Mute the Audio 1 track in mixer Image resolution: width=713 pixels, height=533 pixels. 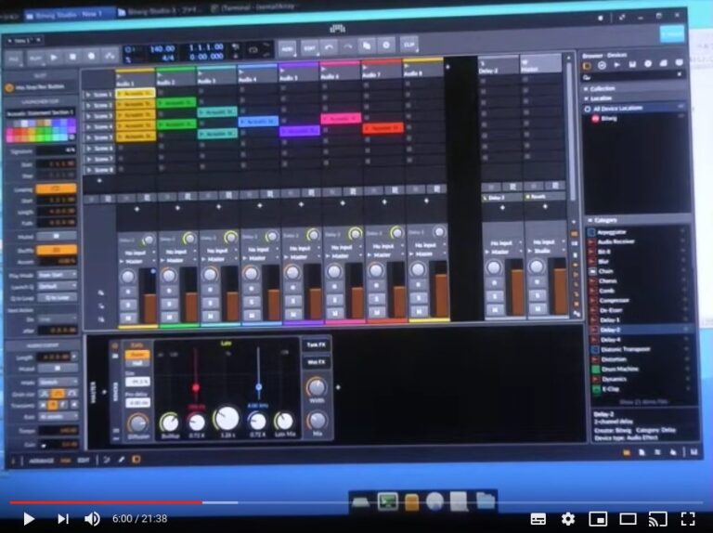(128, 318)
